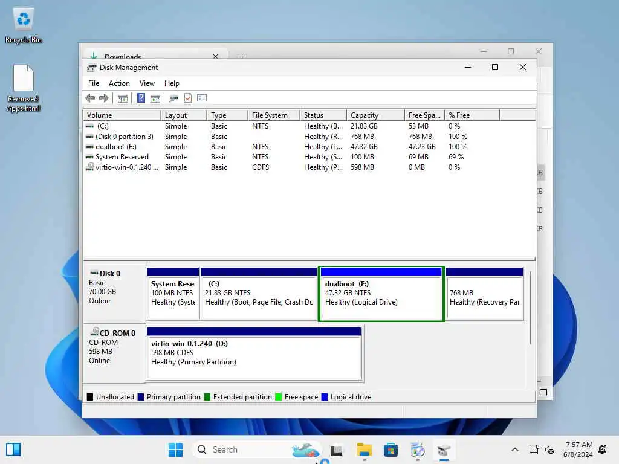Click the Settings checklist view toolbar icon
Screen dimensions: 619x464
pyautogui.click(x=202, y=98)
